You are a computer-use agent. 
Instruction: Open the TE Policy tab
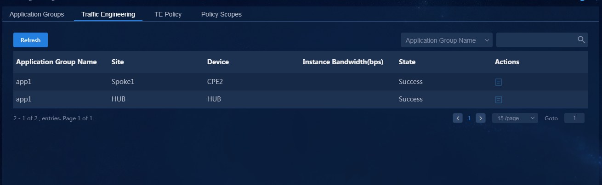coord(168,14)
